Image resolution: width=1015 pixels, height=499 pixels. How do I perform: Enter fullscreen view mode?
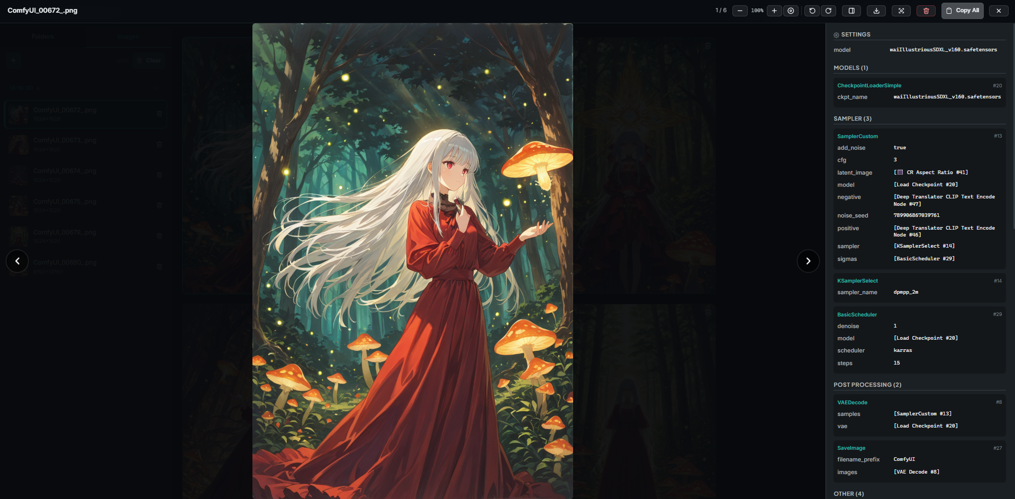(901, 11)
